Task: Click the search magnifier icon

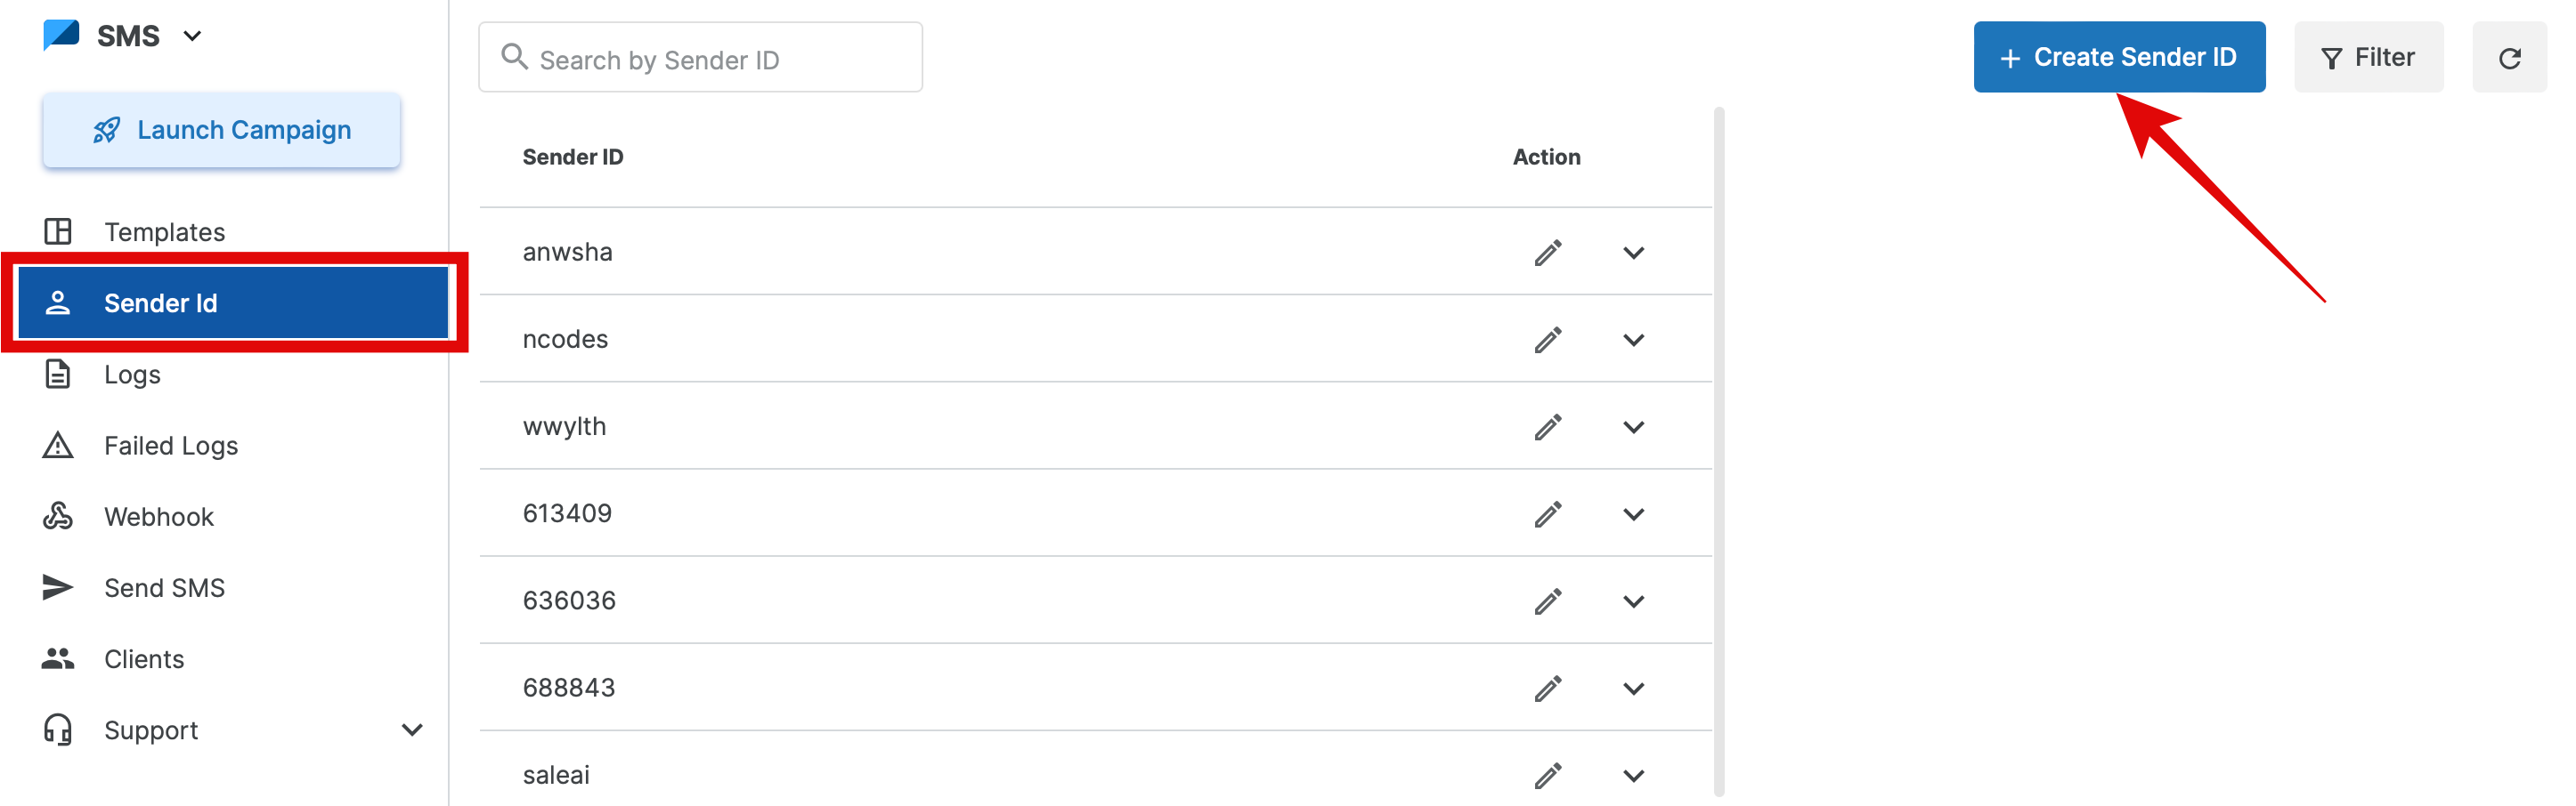Action: click(x=514, y=57)
